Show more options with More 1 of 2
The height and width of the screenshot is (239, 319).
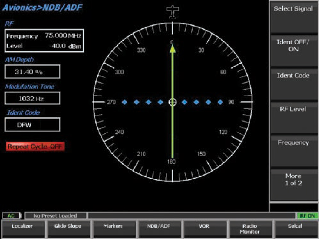coord(293,180)
